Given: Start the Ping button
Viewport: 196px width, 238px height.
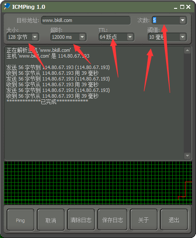Looking at the screenshot, I should pyautogui.click(x=21, y=220).
